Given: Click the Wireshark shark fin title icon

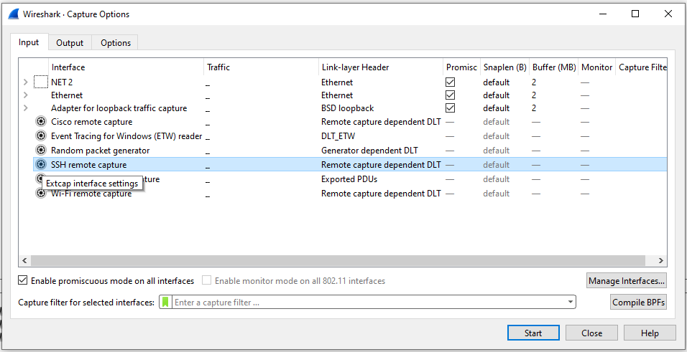Looking at the screenshot, I should pyautogui.click(x=13, y=14).
